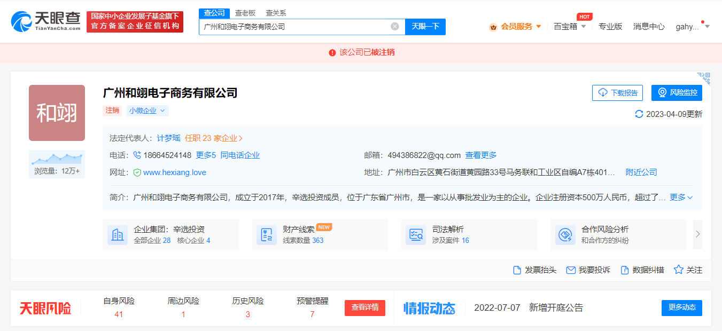
Task: Click the QR code icon in card corner
Action: coord(704,78)
